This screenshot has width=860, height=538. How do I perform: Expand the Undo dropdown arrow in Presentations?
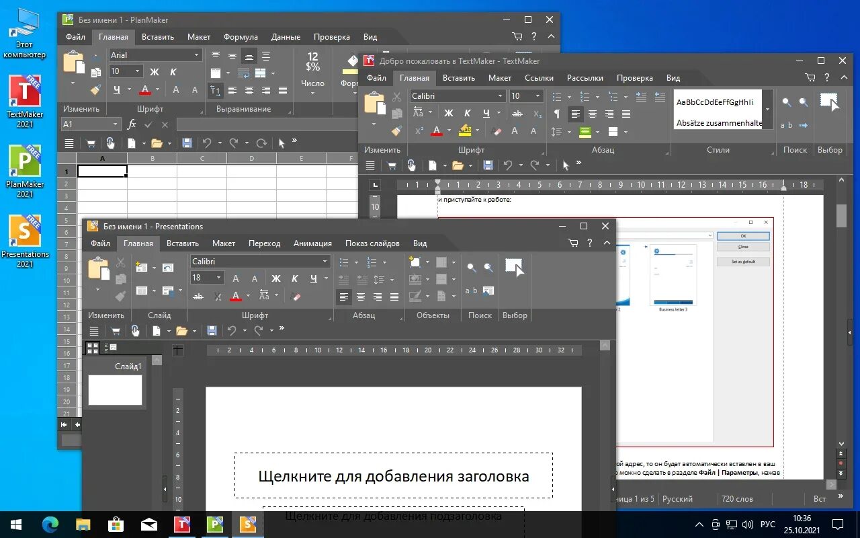(x=245, y=330)
